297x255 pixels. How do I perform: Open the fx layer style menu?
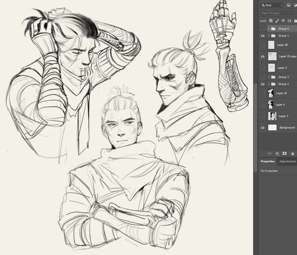277,153
